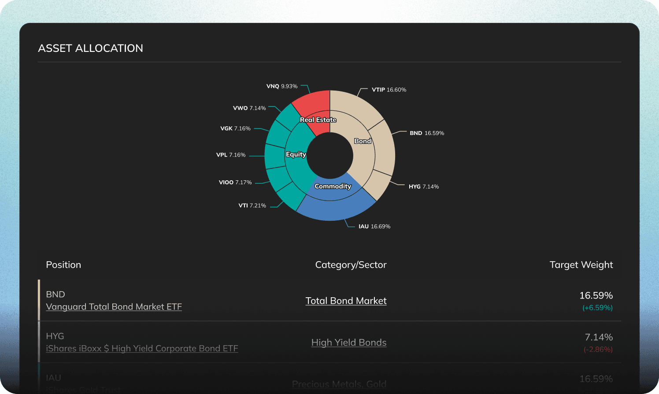
Task: Open the iShares iBoxx High Yield Corporate Bond ETF link
Action: (x=142, y=348)
